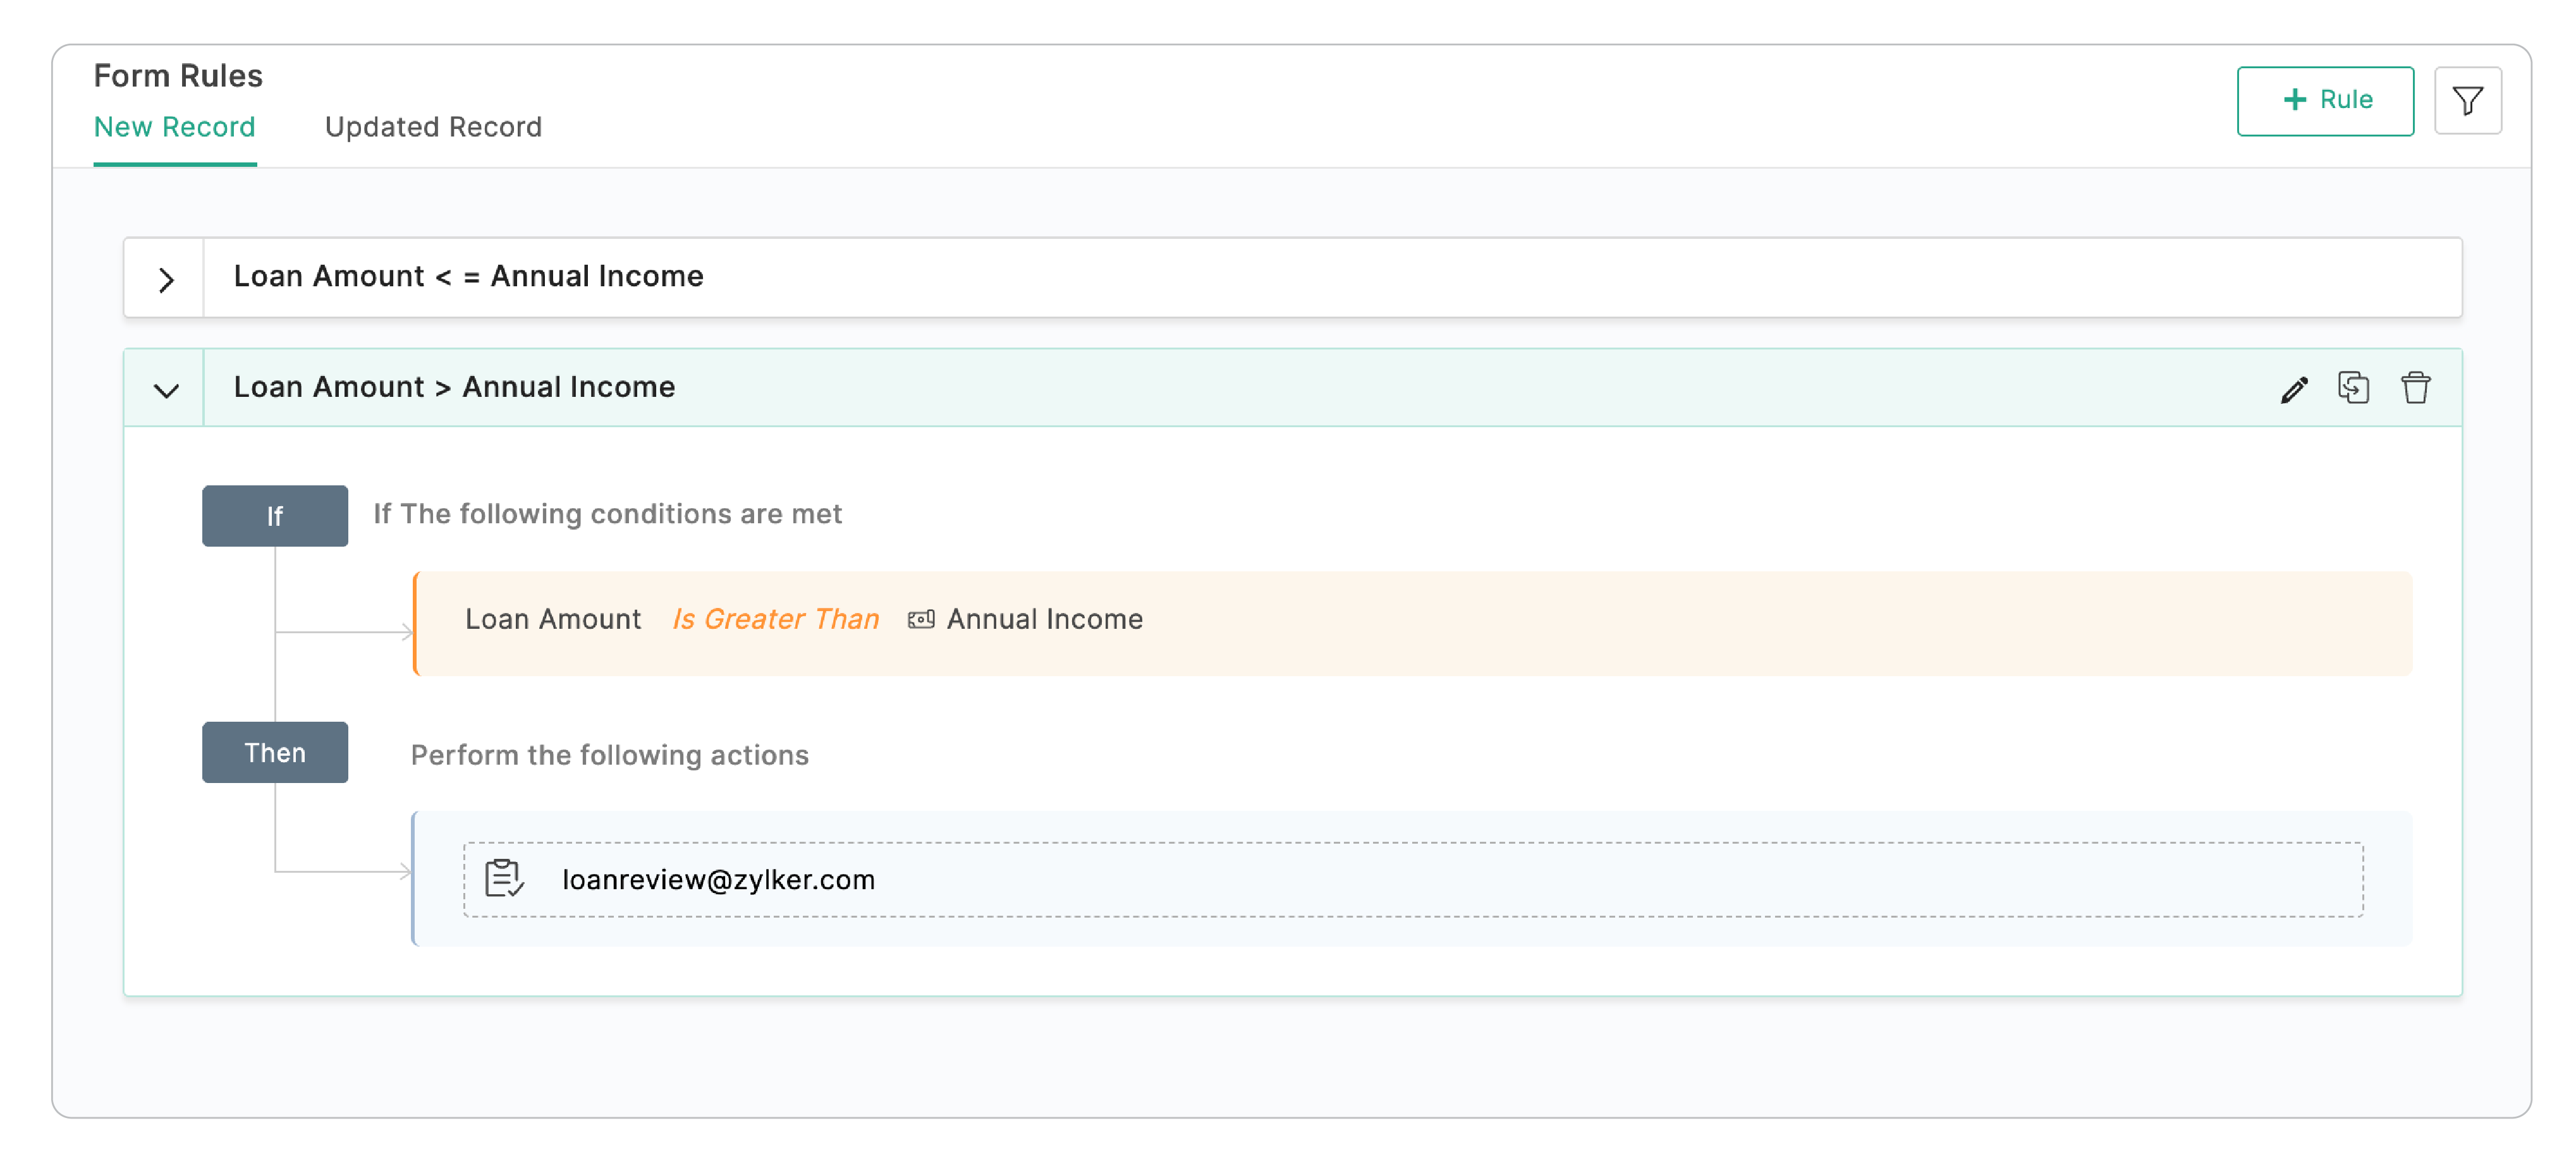This screenshot has width=2576, height=1166.
Task: Click the pencil edit rule icon
Action: 2293,389
